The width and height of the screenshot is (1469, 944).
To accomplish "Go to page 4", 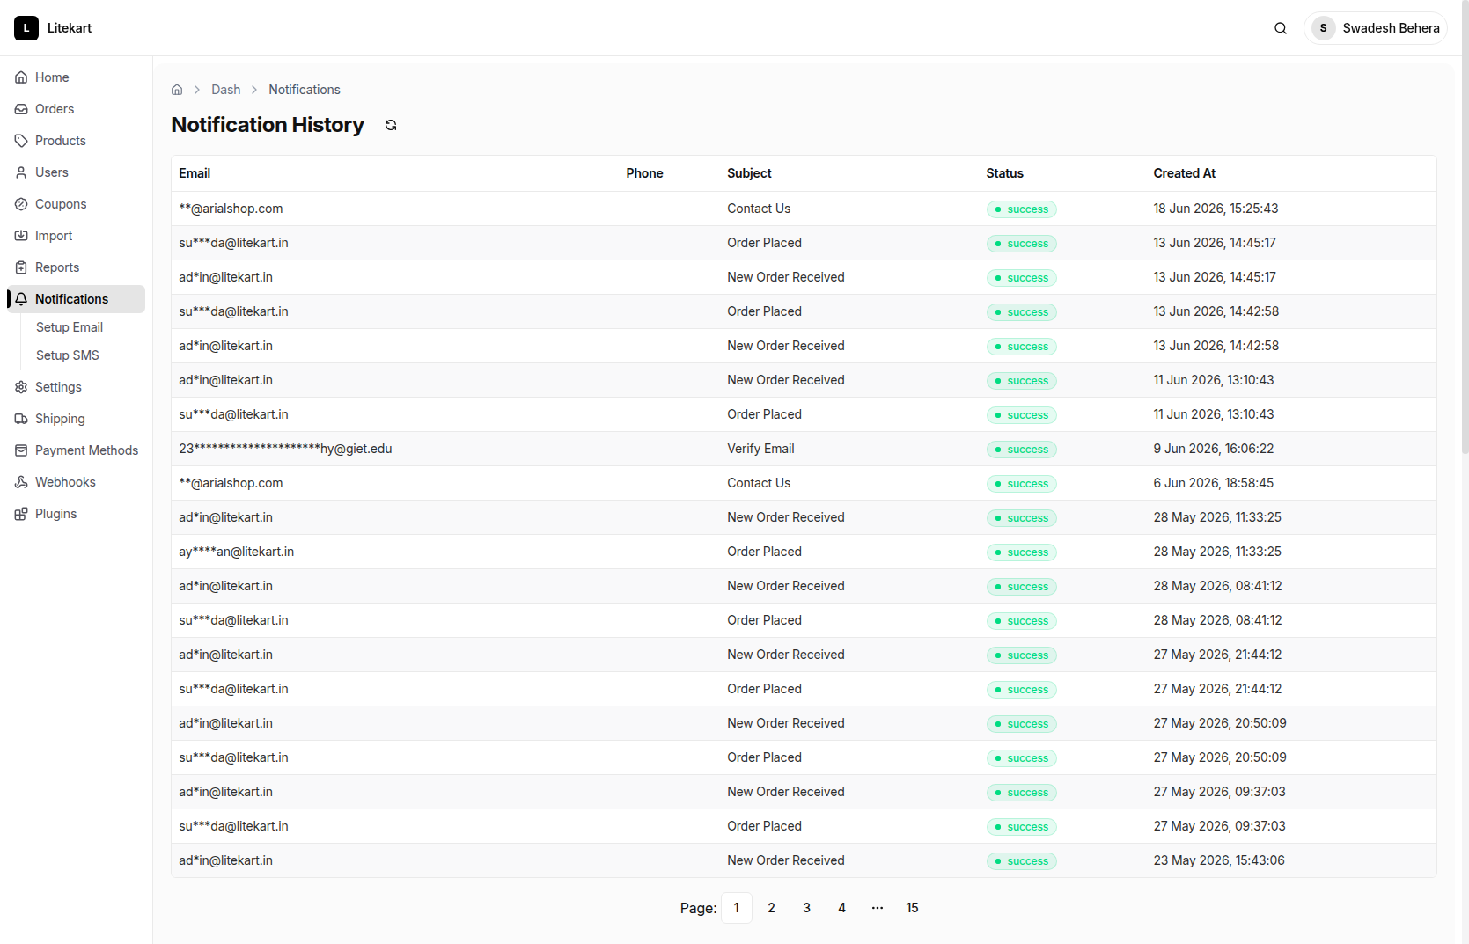I will click(842, 908).
